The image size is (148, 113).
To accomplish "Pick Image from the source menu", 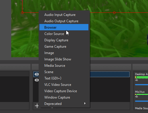I will (64, 53).
